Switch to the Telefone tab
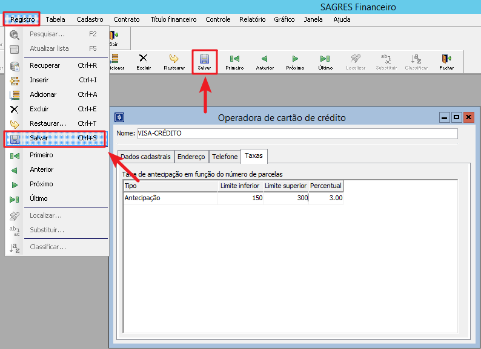Screen dimensions: 481x349 coord(225,157)
